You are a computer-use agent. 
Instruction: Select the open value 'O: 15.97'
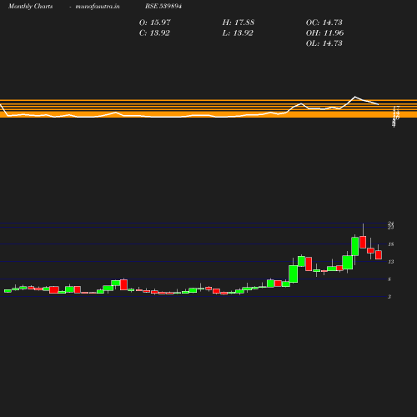click(x=155, y=23)
